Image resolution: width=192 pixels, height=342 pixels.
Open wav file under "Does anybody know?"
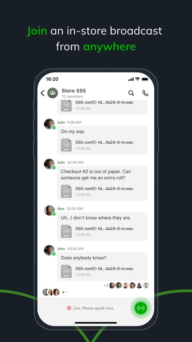[97, 271]
